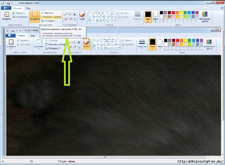Click the highlighted Кисти button in the nested Paint screenshot

pos(86,44)
